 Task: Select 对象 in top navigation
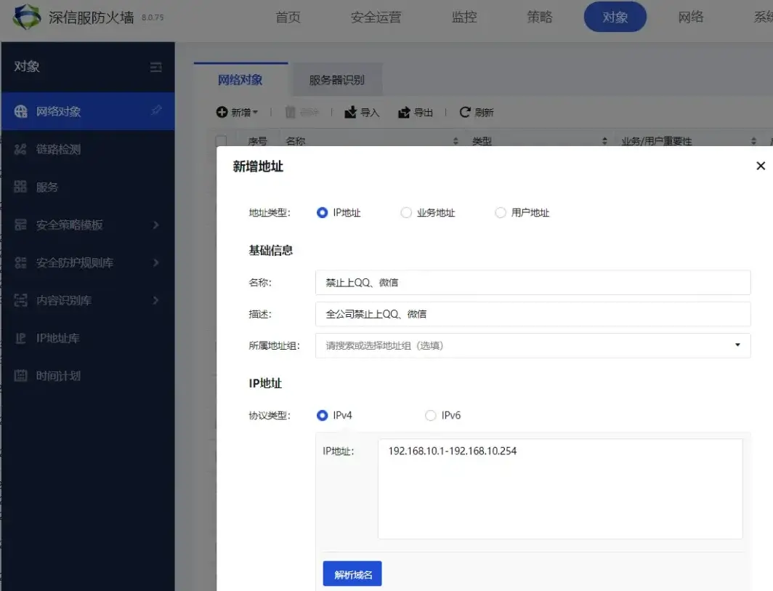tap(615, 17)
